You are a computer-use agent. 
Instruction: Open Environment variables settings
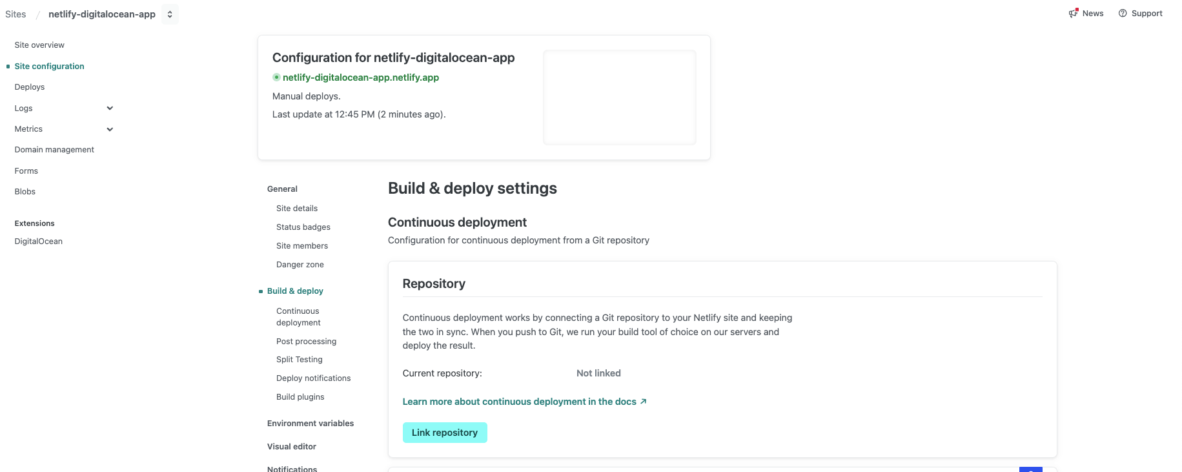pos(311,424)
